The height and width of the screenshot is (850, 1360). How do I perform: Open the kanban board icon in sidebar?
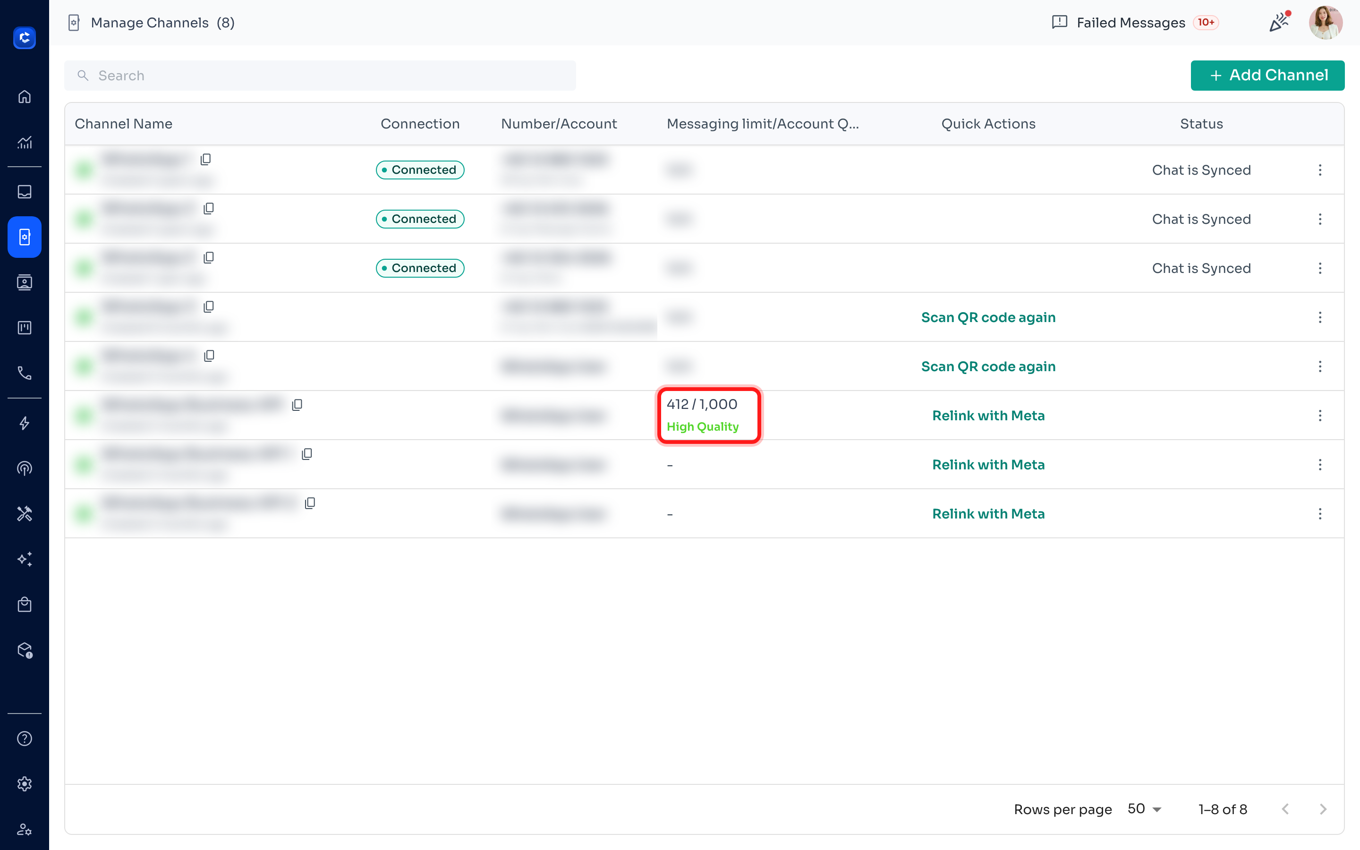[x=24, y=328]
